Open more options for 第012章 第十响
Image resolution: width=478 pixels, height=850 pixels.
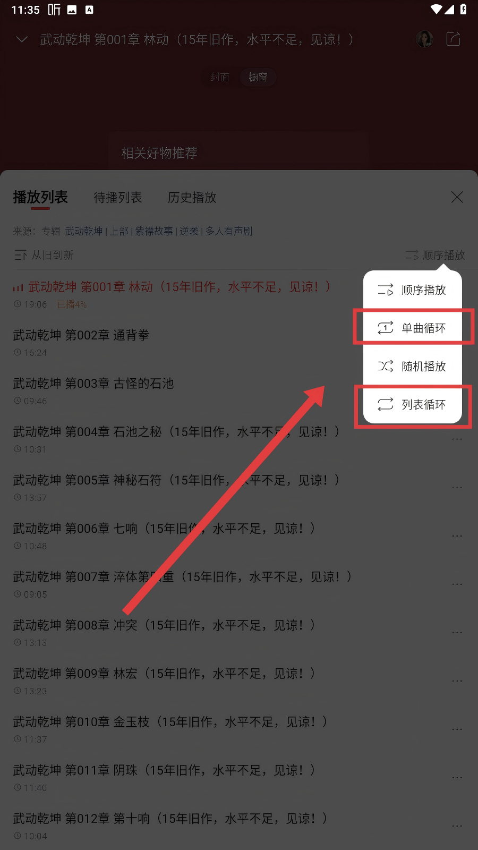pyautogui.click(x=457, y=826)
